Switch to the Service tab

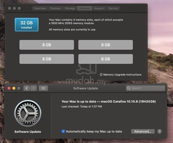tap(113, 8)
